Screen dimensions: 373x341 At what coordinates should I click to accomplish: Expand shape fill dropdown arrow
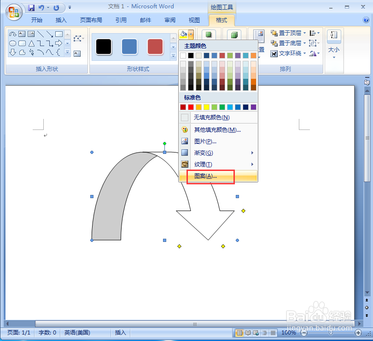(x=191, y=35)
